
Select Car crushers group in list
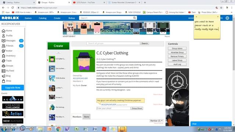point(57,69)
